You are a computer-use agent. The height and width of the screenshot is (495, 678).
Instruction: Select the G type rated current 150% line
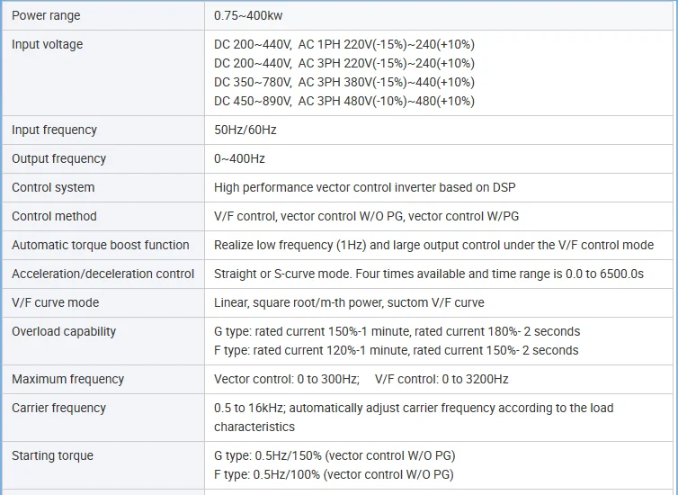pos(397,331)
